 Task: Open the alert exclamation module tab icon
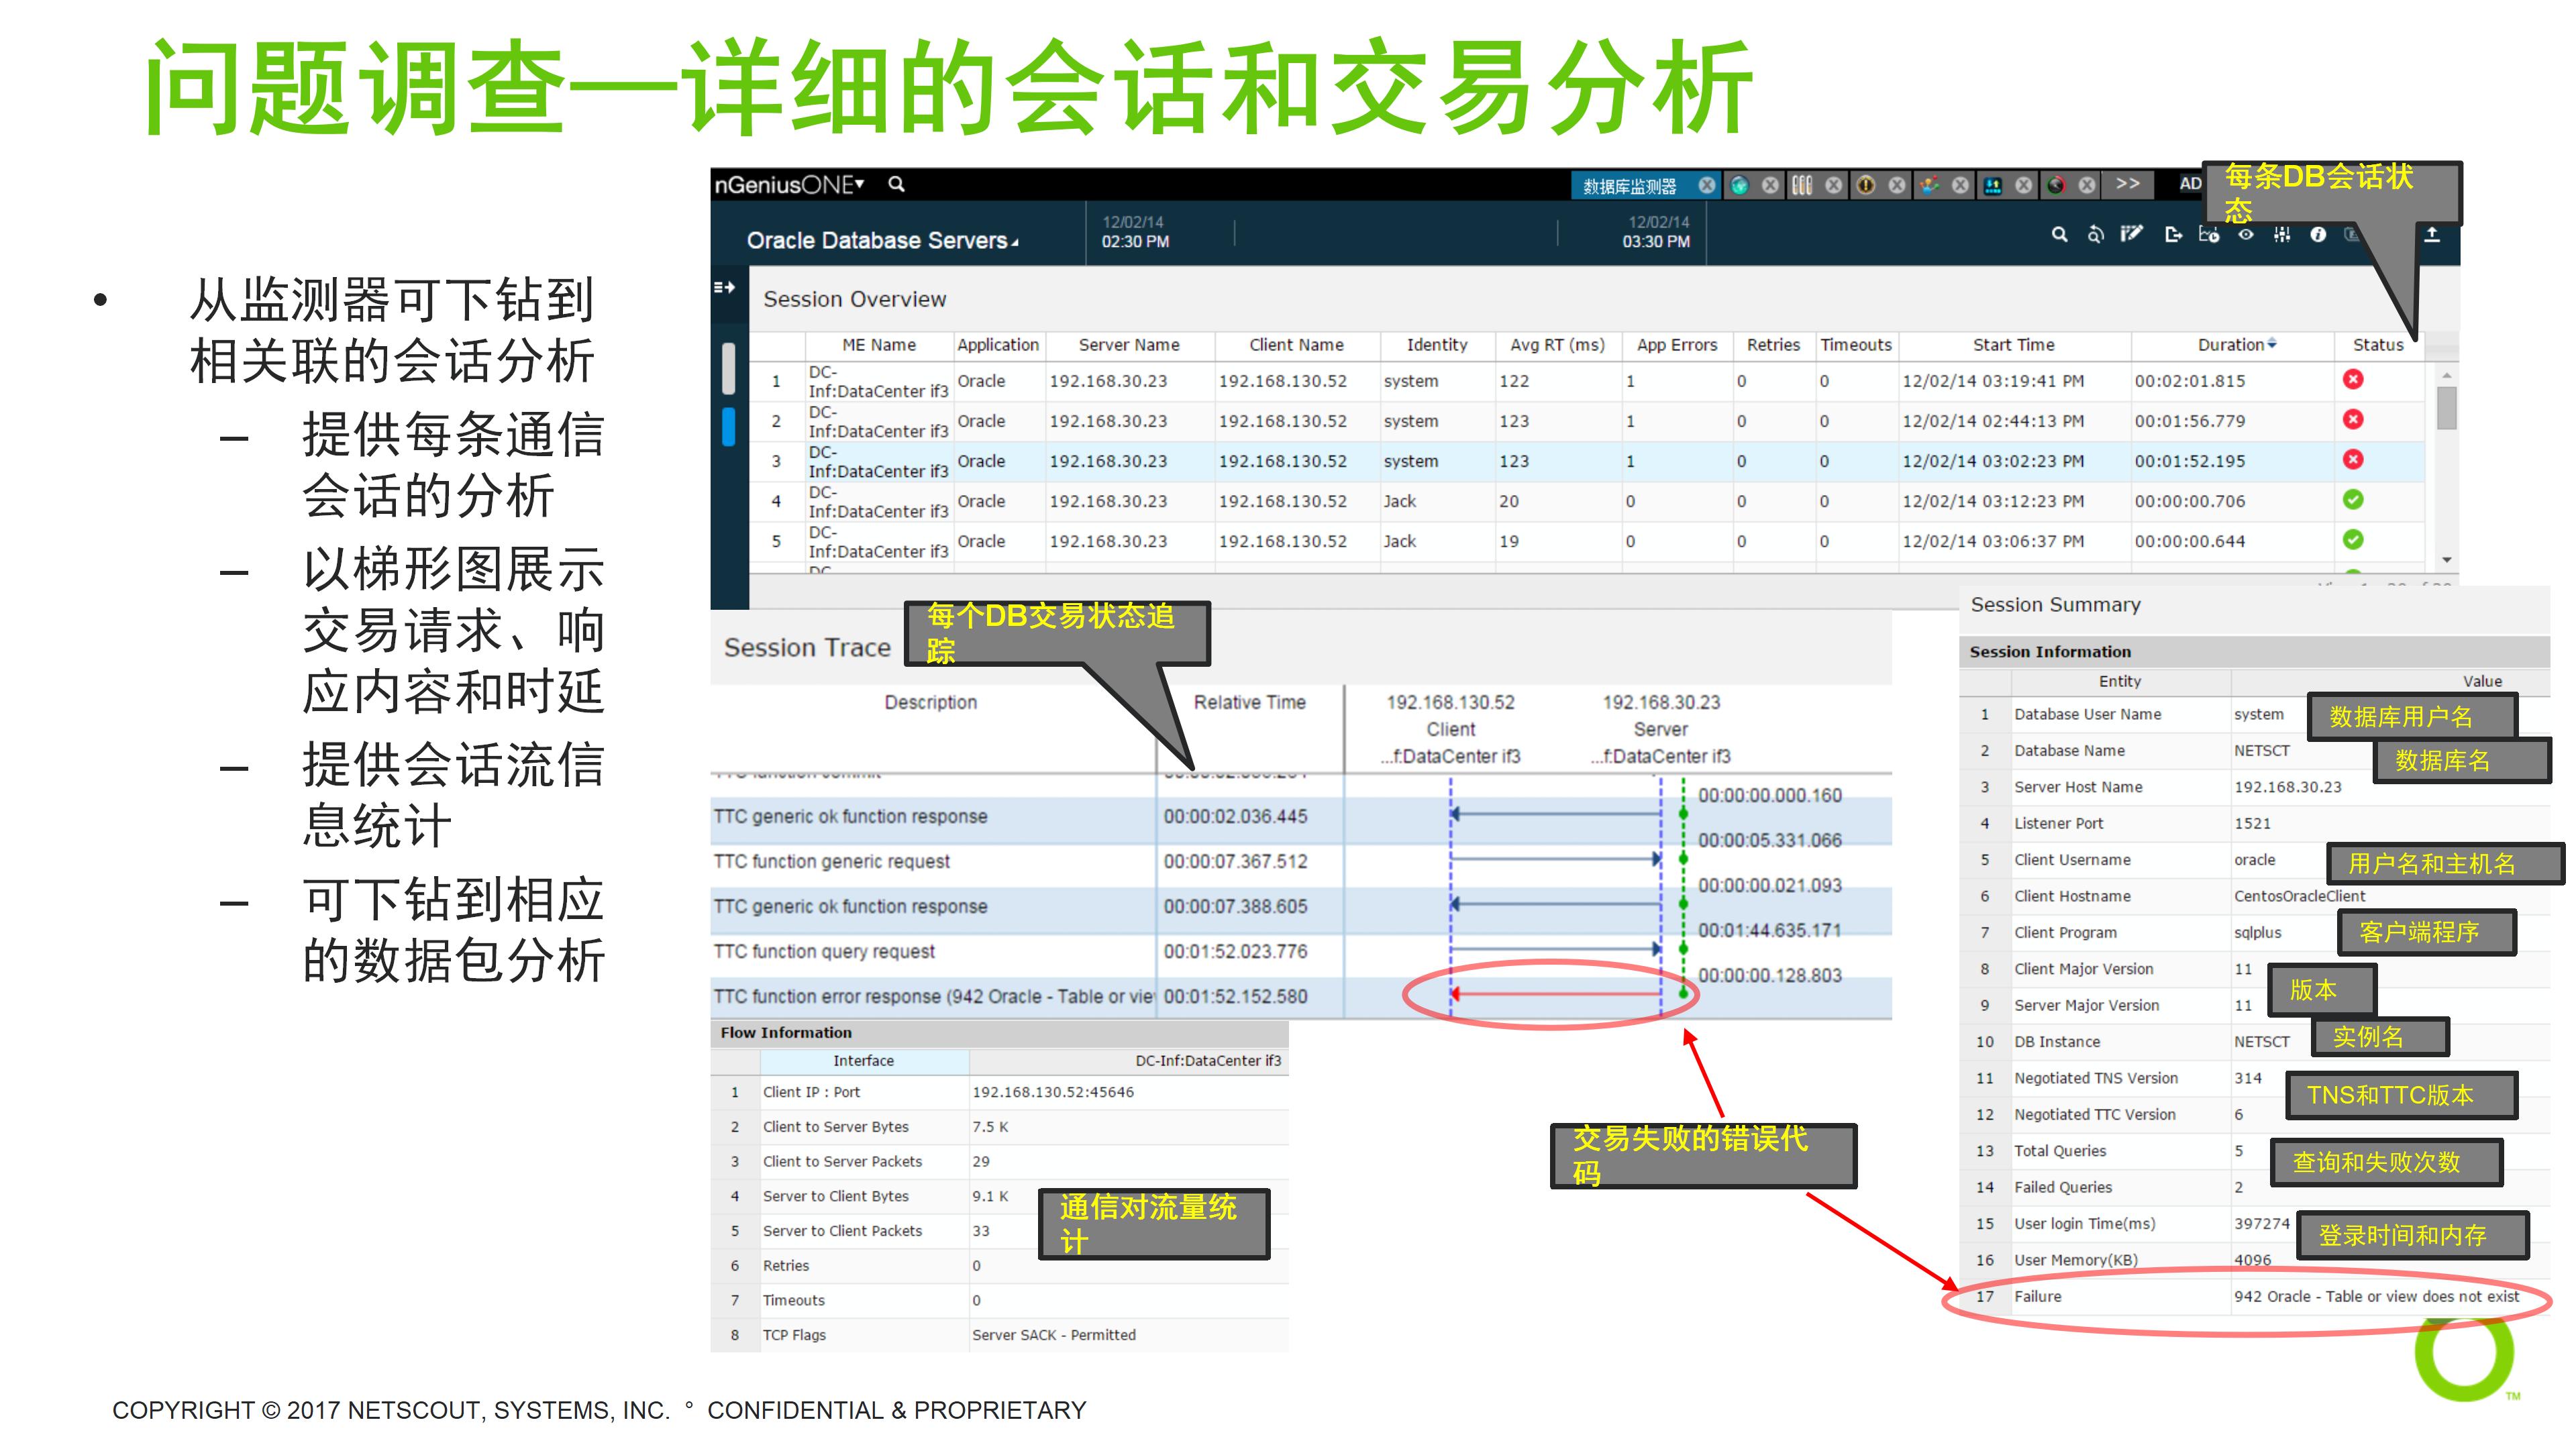pos(1865,185)
